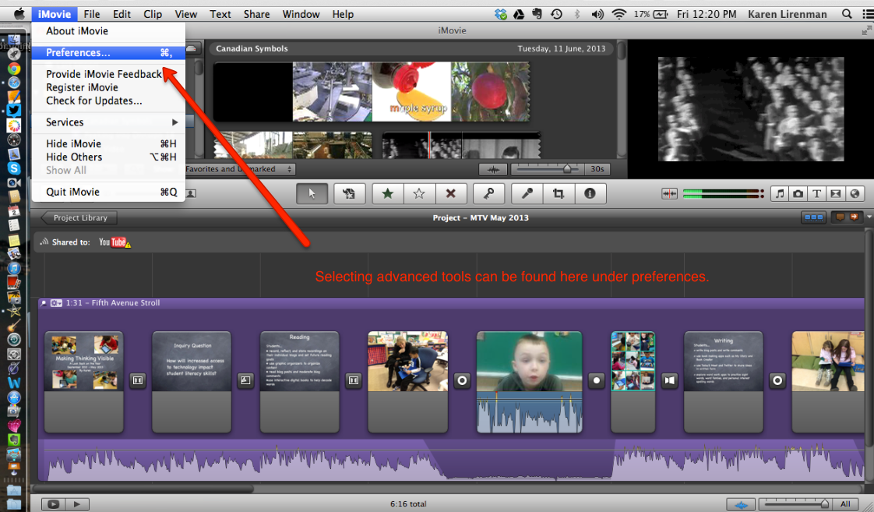Open Favorites and Unmarked filter dropdown
The image size is (874, 512).
(x=240, y=169)
